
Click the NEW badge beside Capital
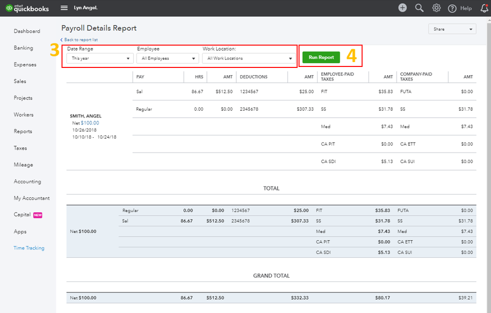click(x=38, y=215)
